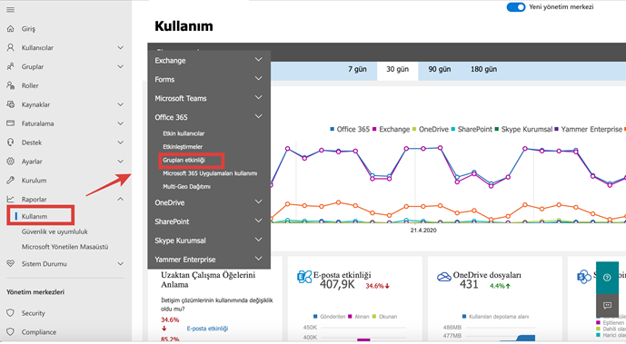The image size is (626, 344).
Task: Expand the OneDrive reports chevron
Action: coord(259,201)
